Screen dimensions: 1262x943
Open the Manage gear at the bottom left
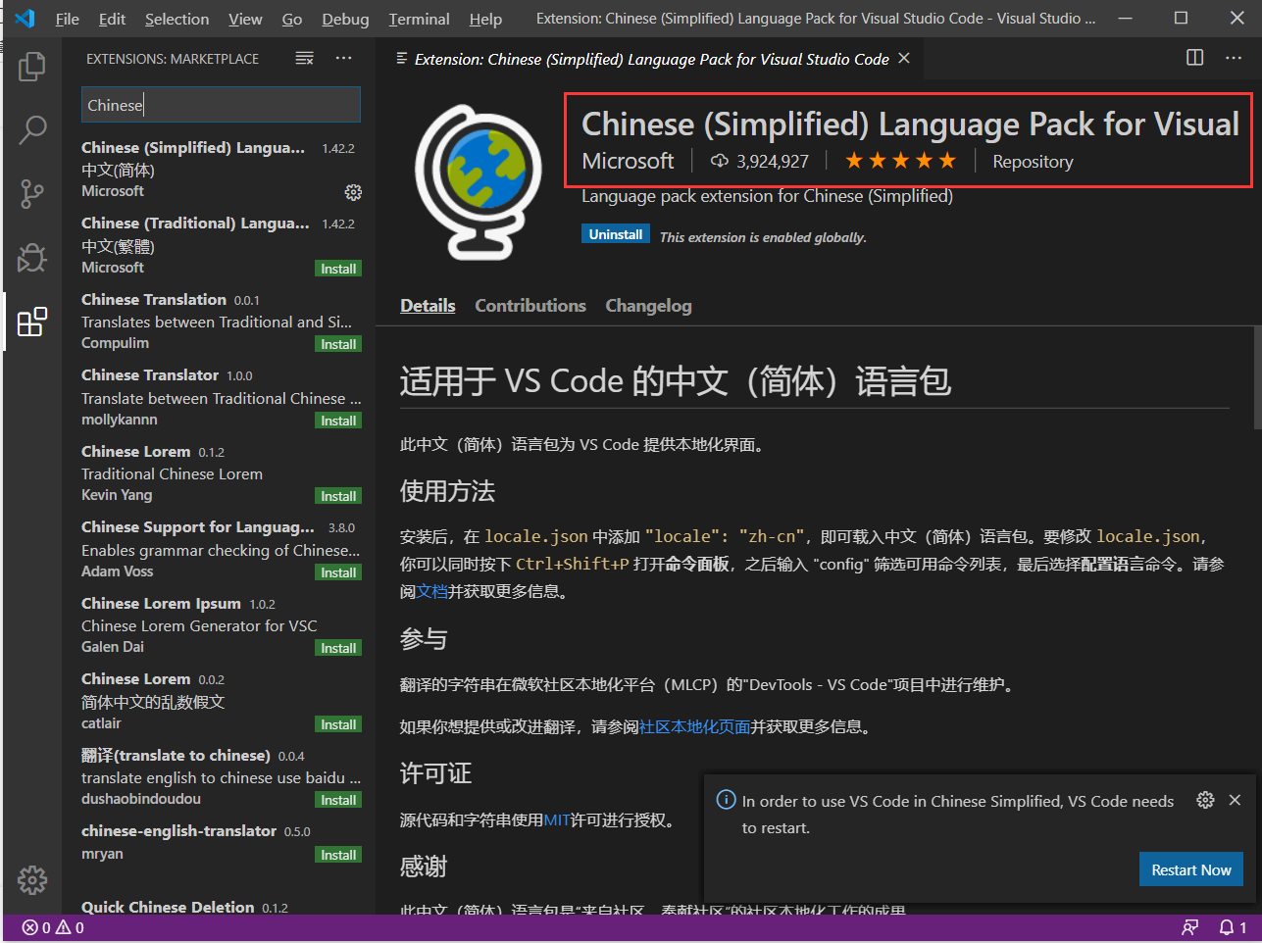coord(31,879)
